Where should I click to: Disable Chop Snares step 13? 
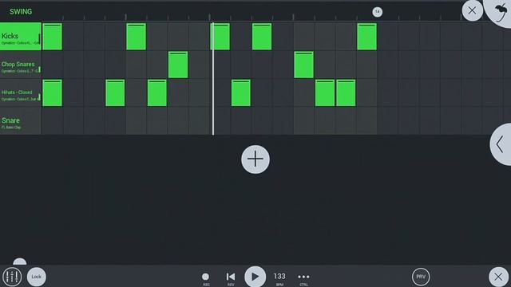(303, 65)
